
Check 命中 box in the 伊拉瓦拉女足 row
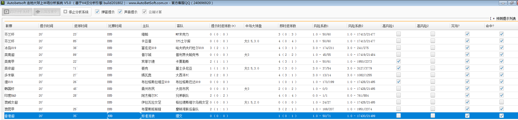point(502,102)
